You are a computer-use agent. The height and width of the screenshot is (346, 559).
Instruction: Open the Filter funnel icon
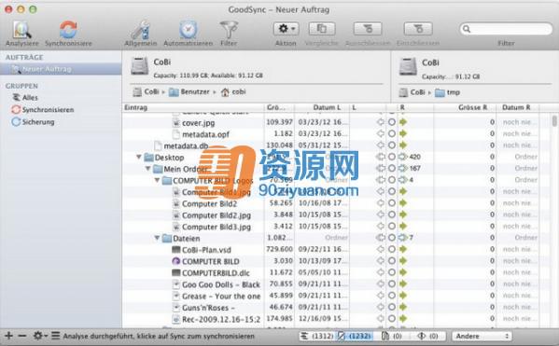coord(229,30)
